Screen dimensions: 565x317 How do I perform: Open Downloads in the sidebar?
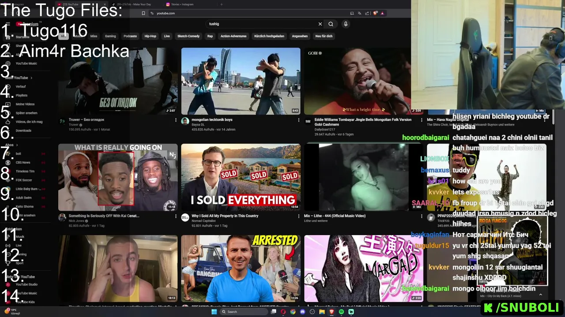point(23,131)
